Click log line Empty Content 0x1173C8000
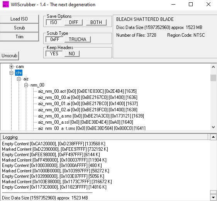Image resolution: width=217 pixels, height=201 pixels. click(54, 187)
